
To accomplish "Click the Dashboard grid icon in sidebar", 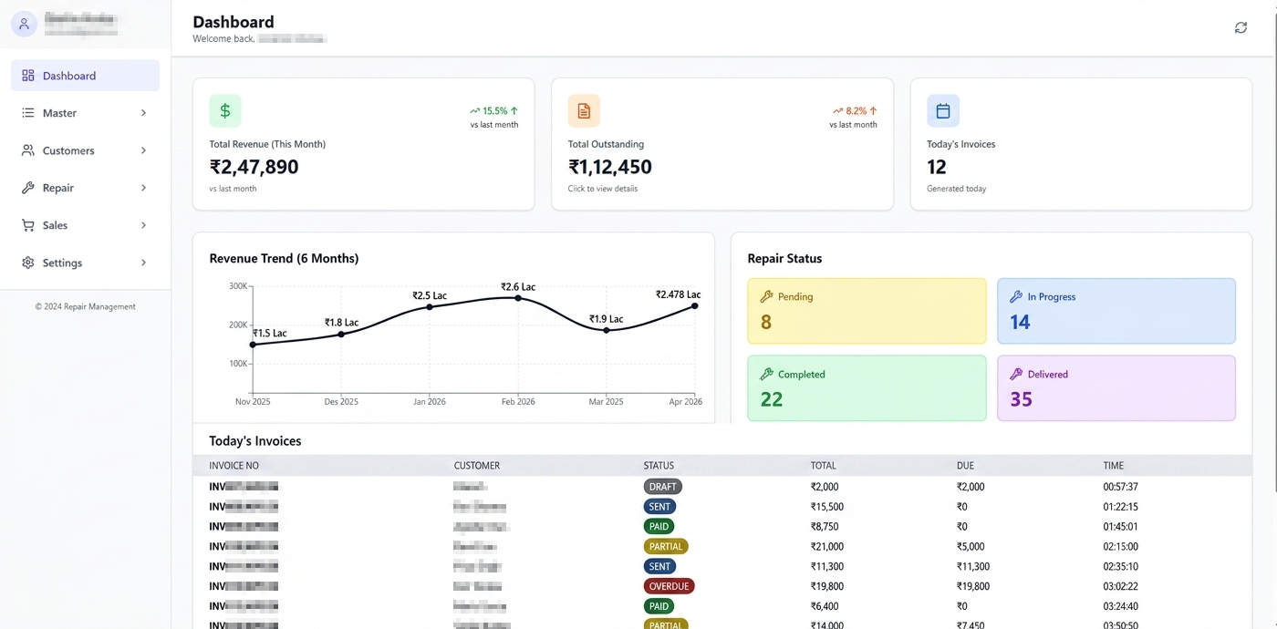I will click(x=28, y=76).
